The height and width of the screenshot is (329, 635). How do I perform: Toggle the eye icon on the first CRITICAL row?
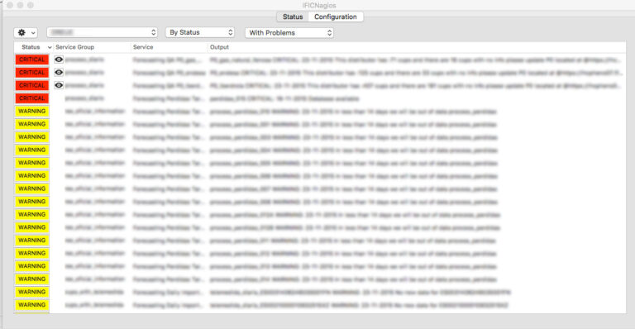[x=59, y=60]
